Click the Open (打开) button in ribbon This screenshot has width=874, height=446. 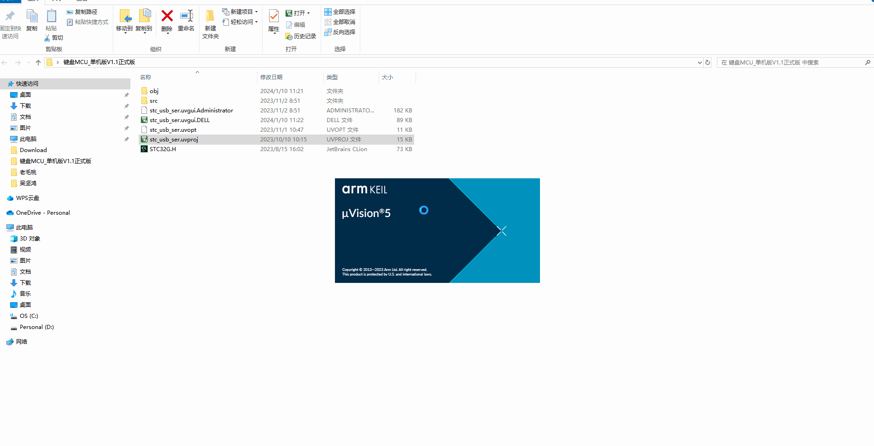point(298,13)
